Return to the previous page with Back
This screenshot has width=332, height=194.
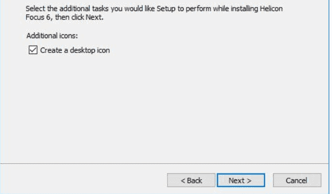click(191, 180)
